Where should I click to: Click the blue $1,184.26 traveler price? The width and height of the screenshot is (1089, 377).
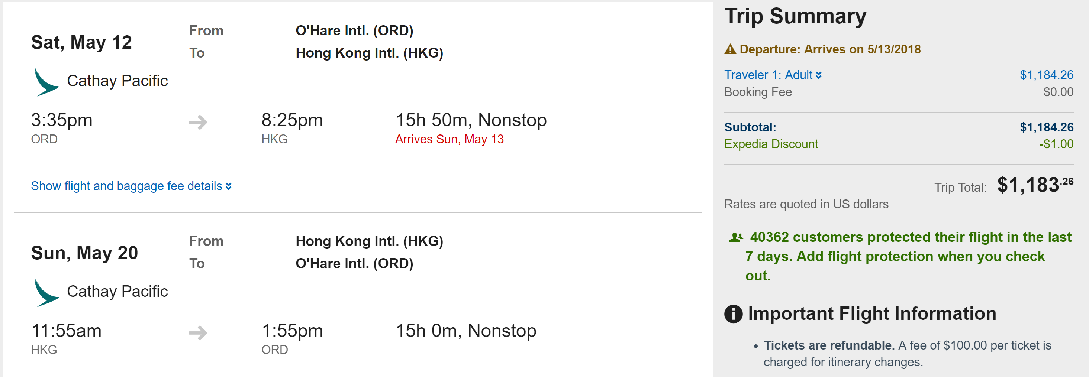click(x=1046, y=75)
